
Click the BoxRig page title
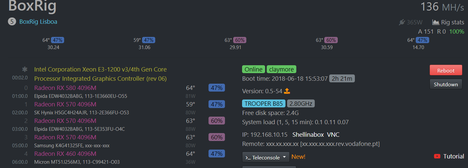coord(32,6)
